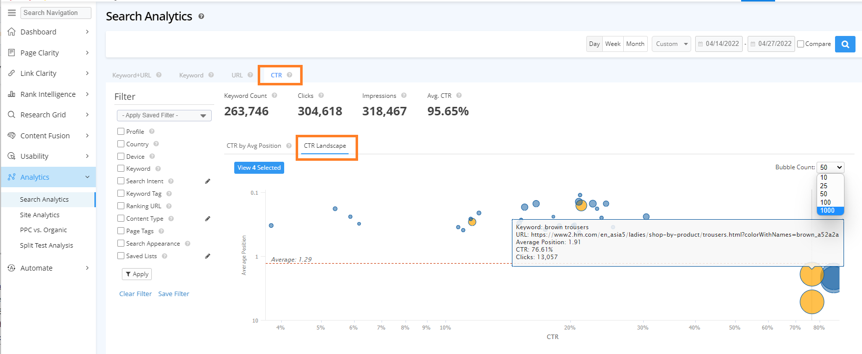Click the pencil edit icon beside Saved Lists
Viewport: 862px width, 354px height.
208,256
